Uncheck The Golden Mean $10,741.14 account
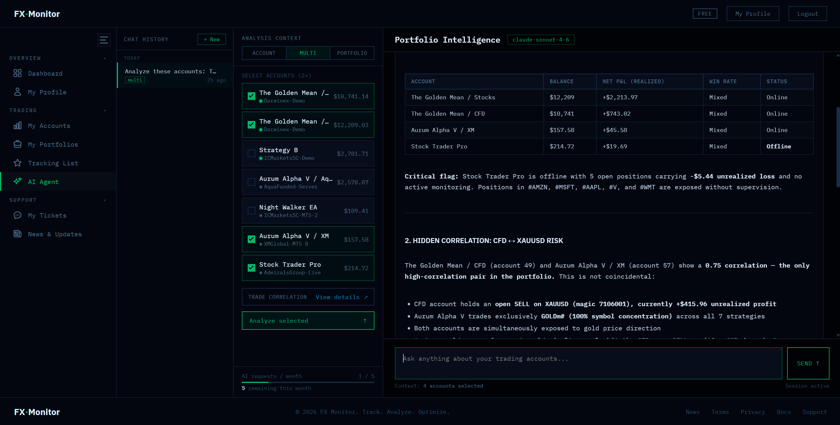This screenshot has width=840, height=425. (x=251, y=96)
